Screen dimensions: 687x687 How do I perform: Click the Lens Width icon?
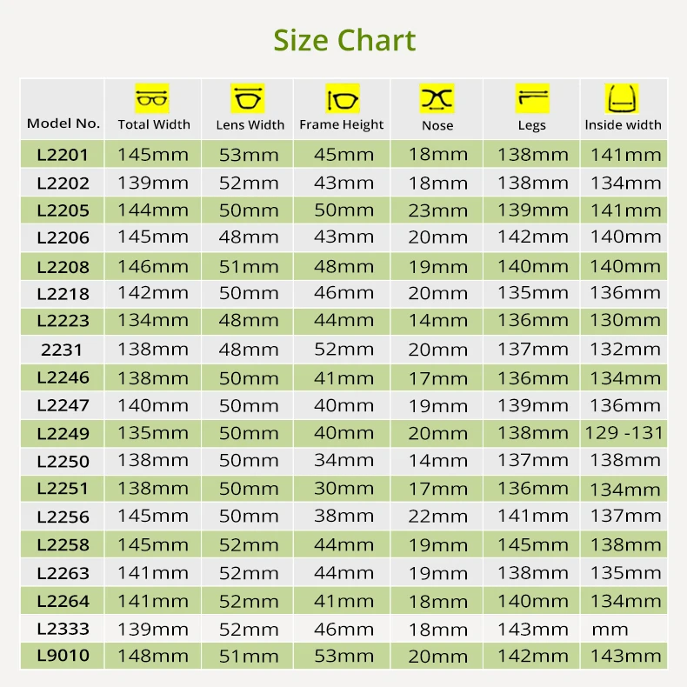[248, 98]
